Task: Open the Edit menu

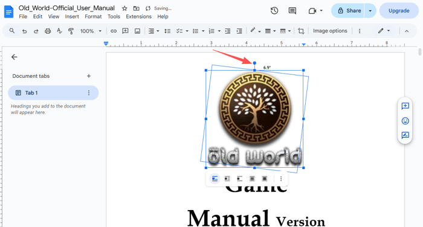Action: (37, 16)
